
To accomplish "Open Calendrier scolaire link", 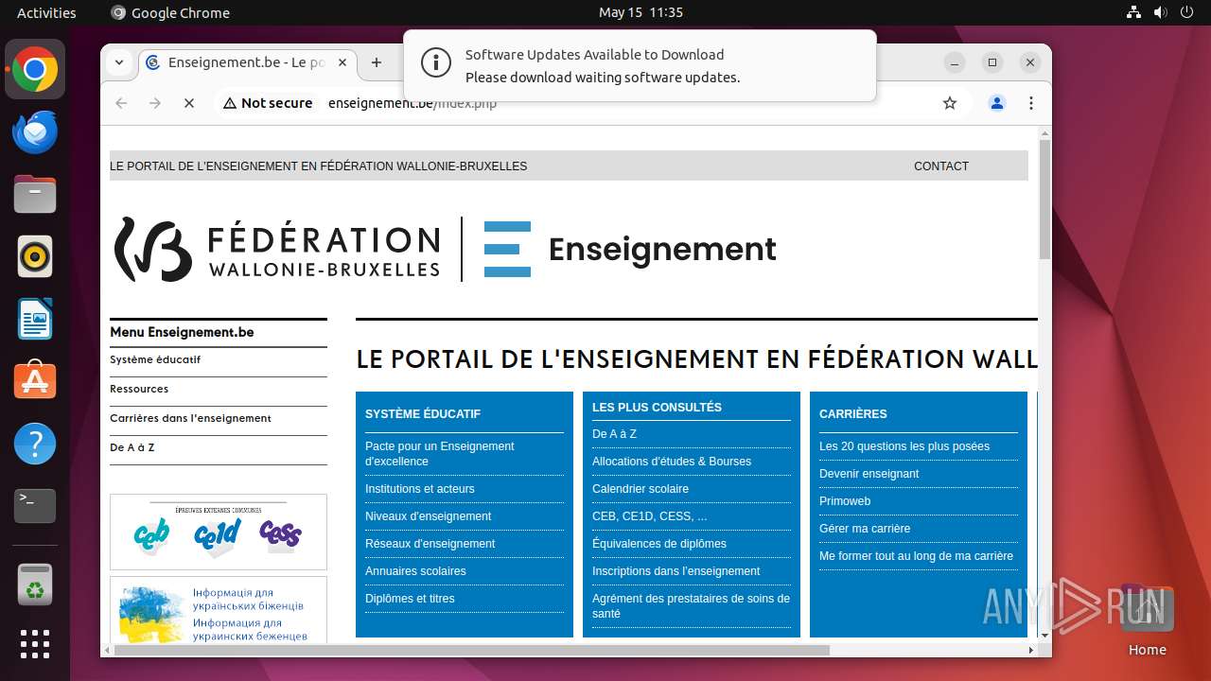I will pos(641,489).
